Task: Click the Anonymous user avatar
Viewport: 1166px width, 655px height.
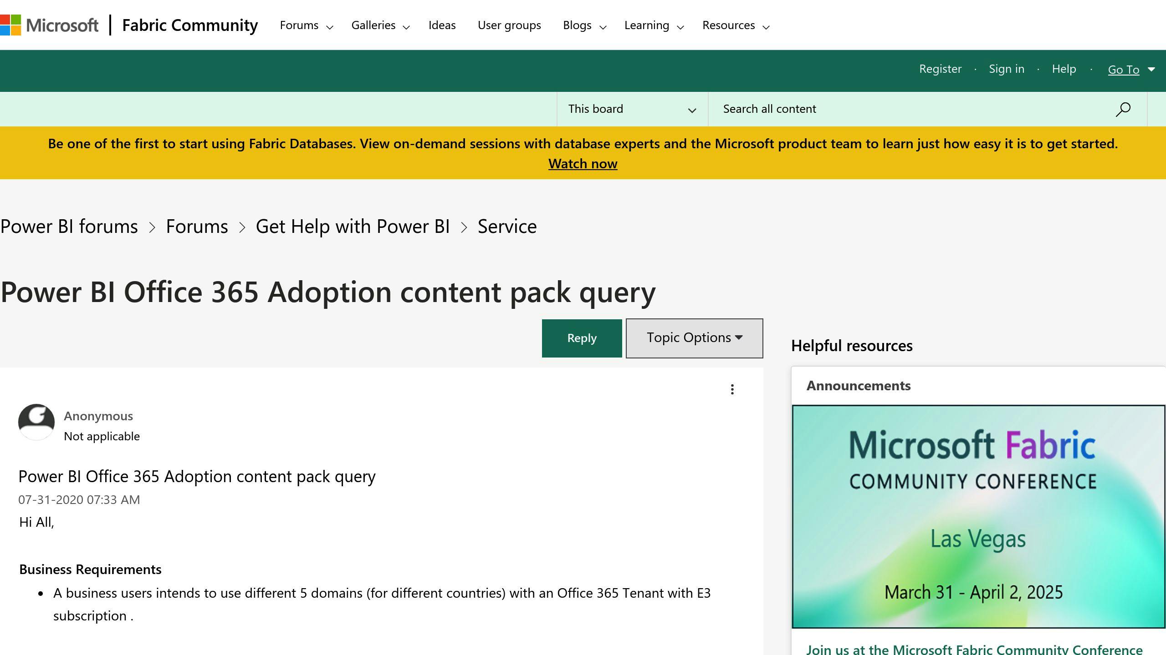Action: pyautogui.click(x=36, y=422)
